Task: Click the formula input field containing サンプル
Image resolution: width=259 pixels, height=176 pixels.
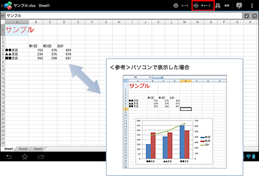Action: [124, 16]
